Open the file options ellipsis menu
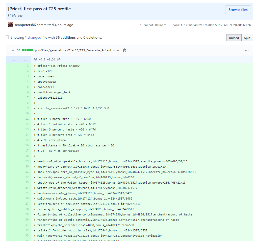 point(247,50)
